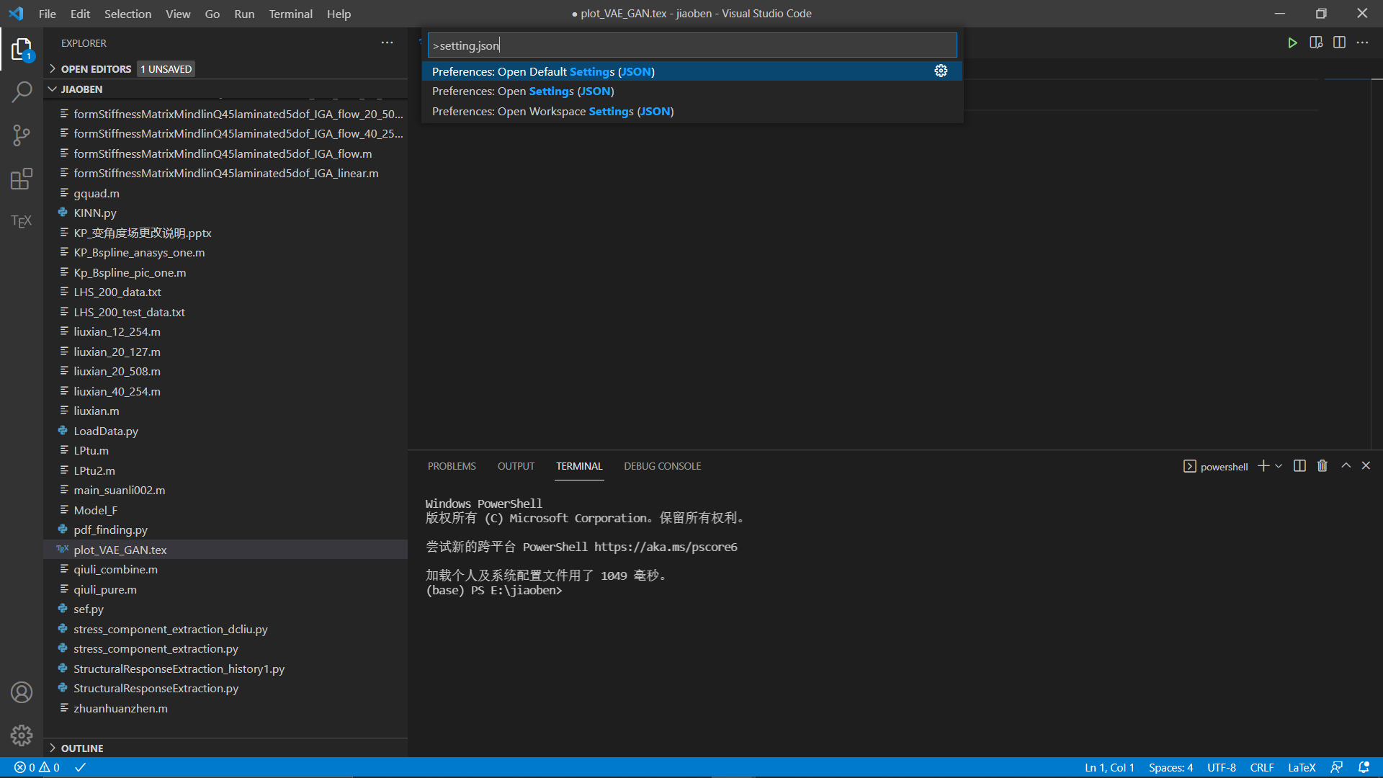Open the TeX LaTeX Workshop view
The width and height of the screenshot is (1383, 778).
pyautogui.click(x=22, y=221)
